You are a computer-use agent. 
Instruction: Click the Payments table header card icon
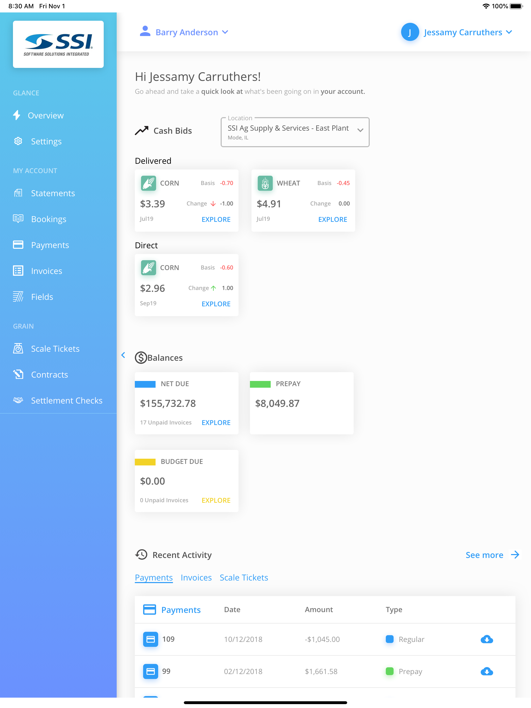tap(150, 610)
